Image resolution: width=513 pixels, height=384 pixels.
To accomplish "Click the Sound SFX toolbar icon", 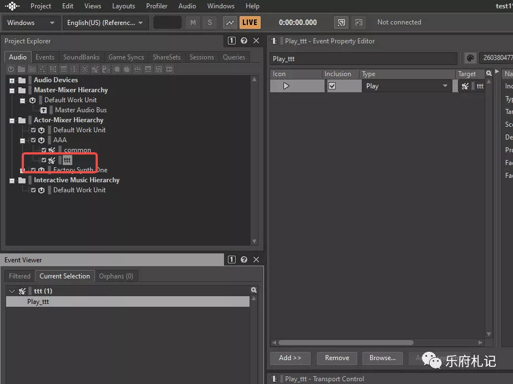I will [95, 69].
